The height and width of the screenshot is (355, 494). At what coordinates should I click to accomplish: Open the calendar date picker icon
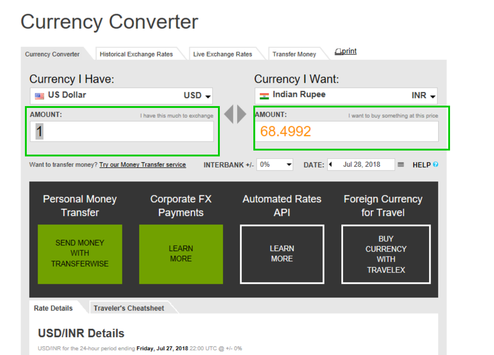click(x=401, y=165)
